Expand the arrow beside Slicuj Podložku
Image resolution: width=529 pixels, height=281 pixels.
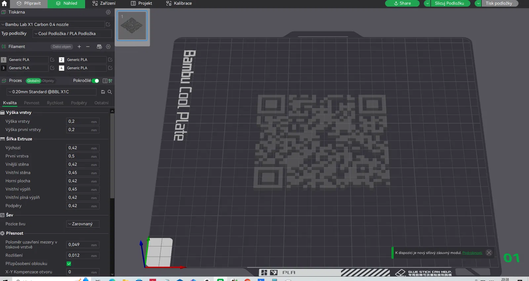(427, 3)
